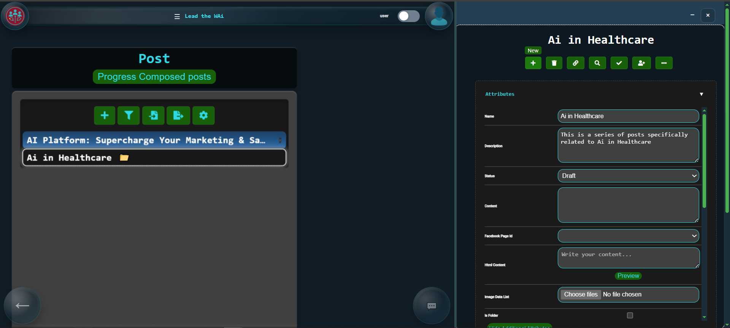Click the attributes scrollbar down arrow

(704, 317)
